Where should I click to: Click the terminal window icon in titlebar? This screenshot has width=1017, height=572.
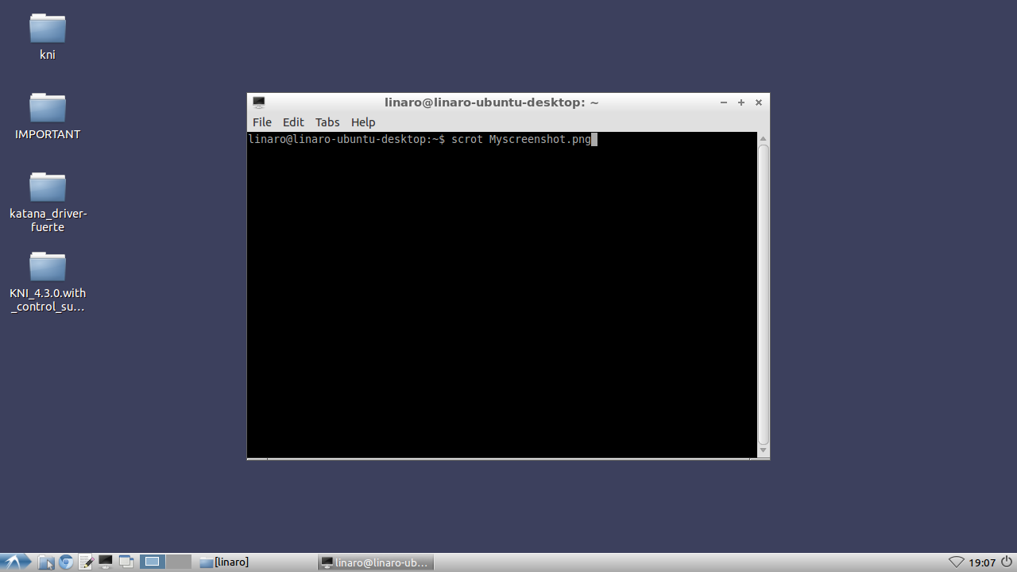tap(259, 102)
